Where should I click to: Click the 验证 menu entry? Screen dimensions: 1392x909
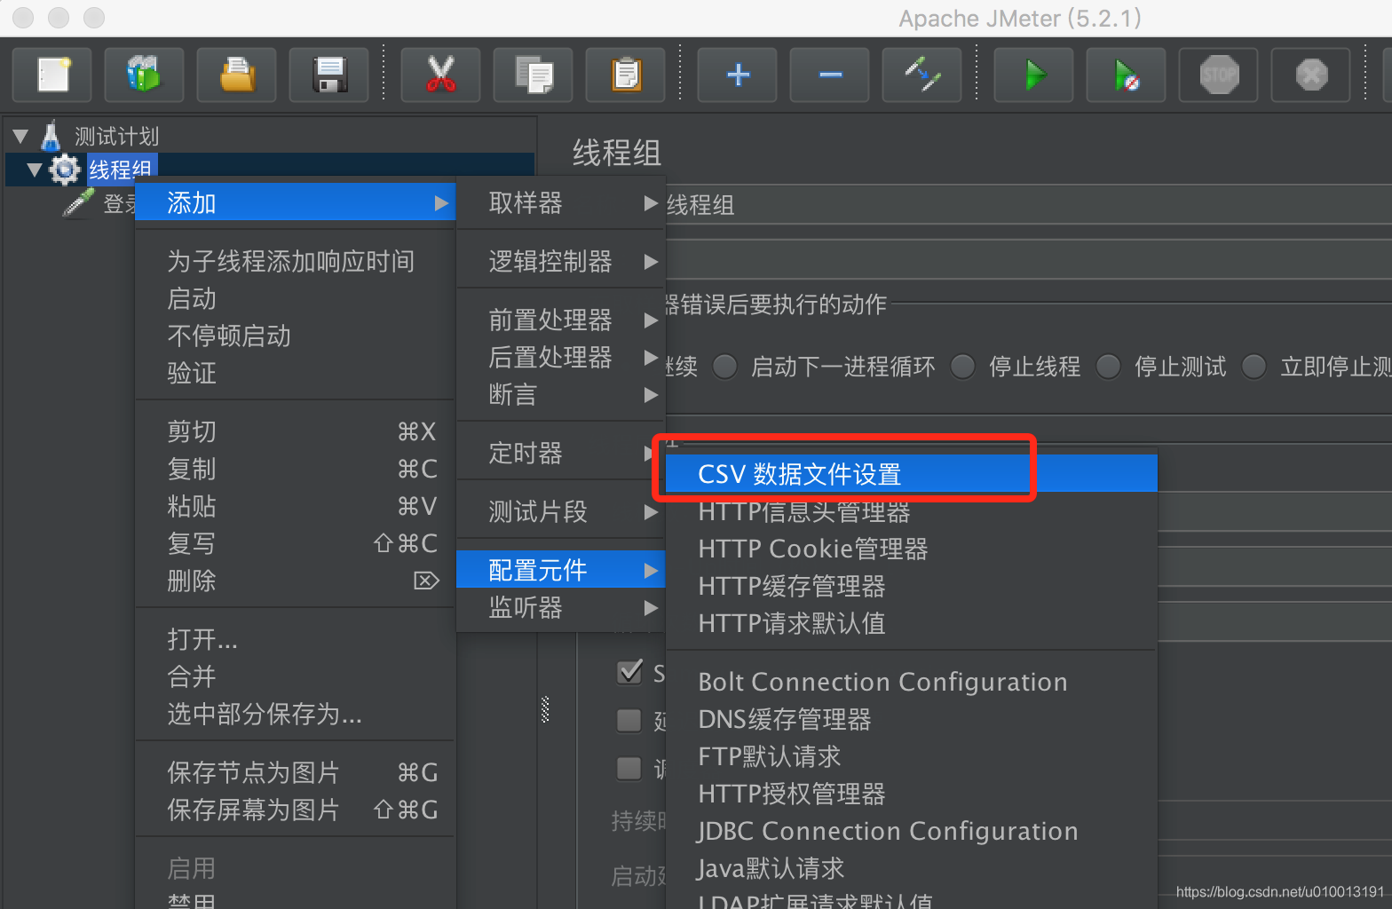click(x=296, y=373)
